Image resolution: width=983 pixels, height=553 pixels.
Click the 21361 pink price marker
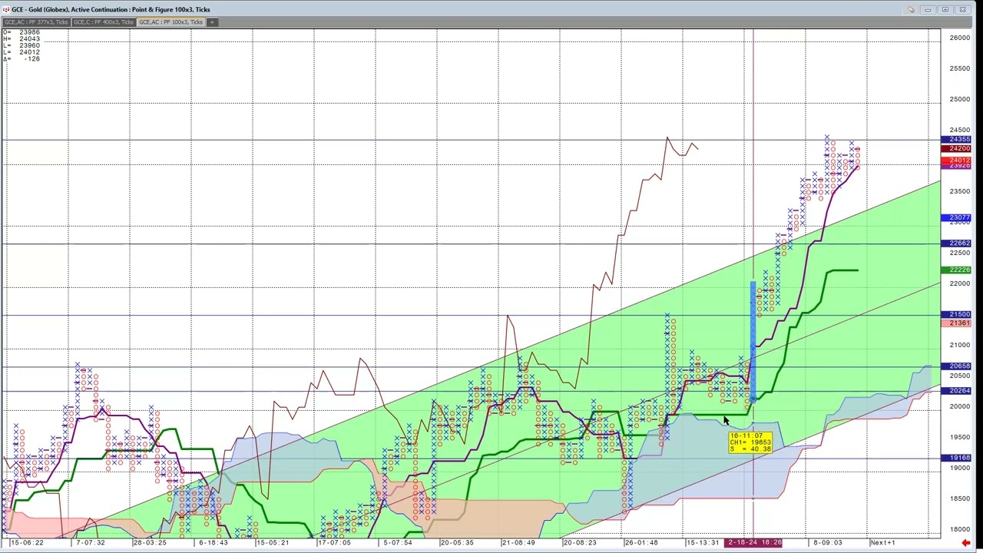pyautogui.click(x=956, y=323)
